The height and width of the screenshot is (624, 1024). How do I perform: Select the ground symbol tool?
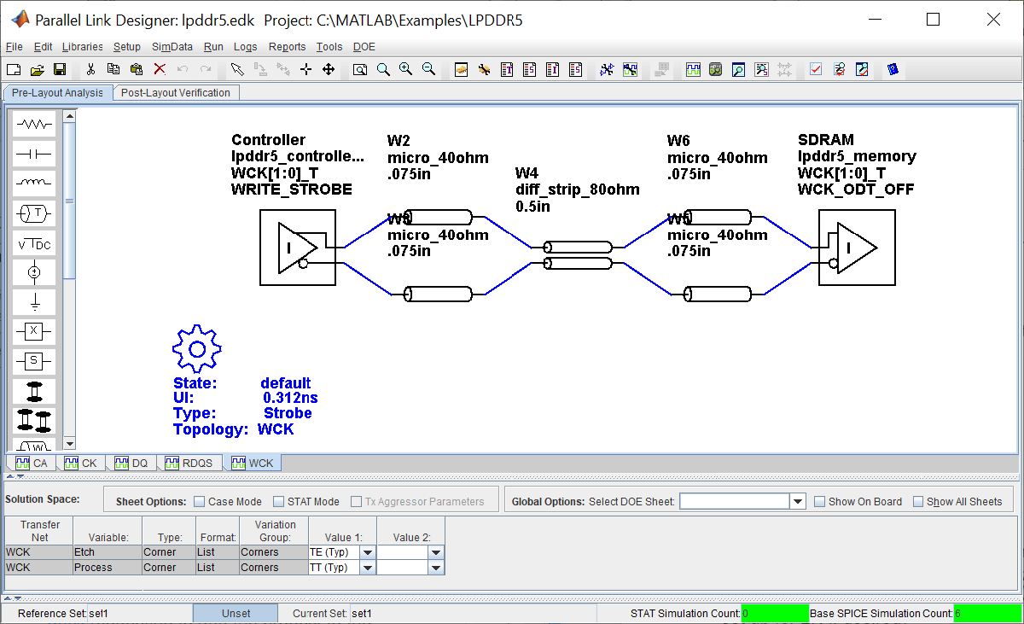point(34,301)
